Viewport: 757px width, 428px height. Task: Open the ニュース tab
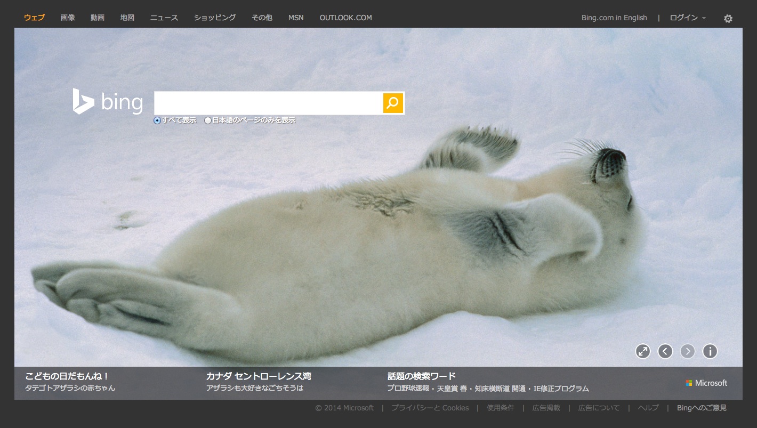coord(164,18)
